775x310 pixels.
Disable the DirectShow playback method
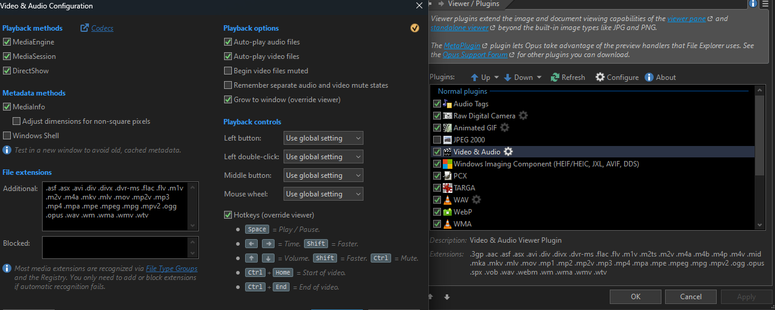7,71
